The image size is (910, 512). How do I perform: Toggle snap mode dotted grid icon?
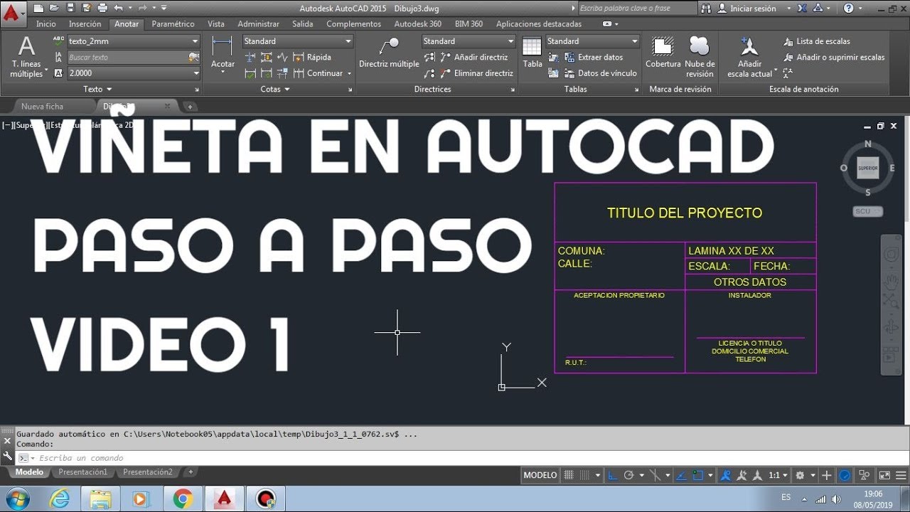tap(584, 475)
